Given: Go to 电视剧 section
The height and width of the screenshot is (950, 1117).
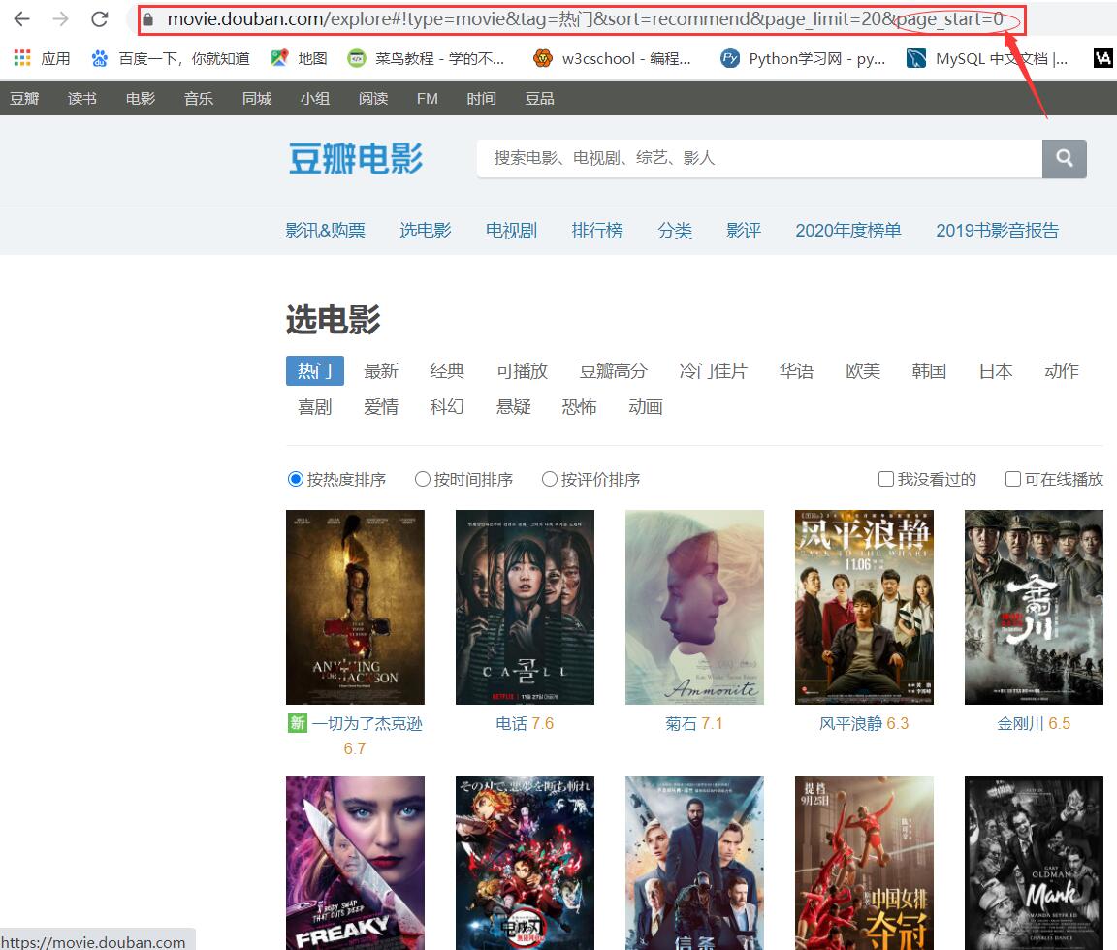Looking at the screenshot, I should 512,231.
